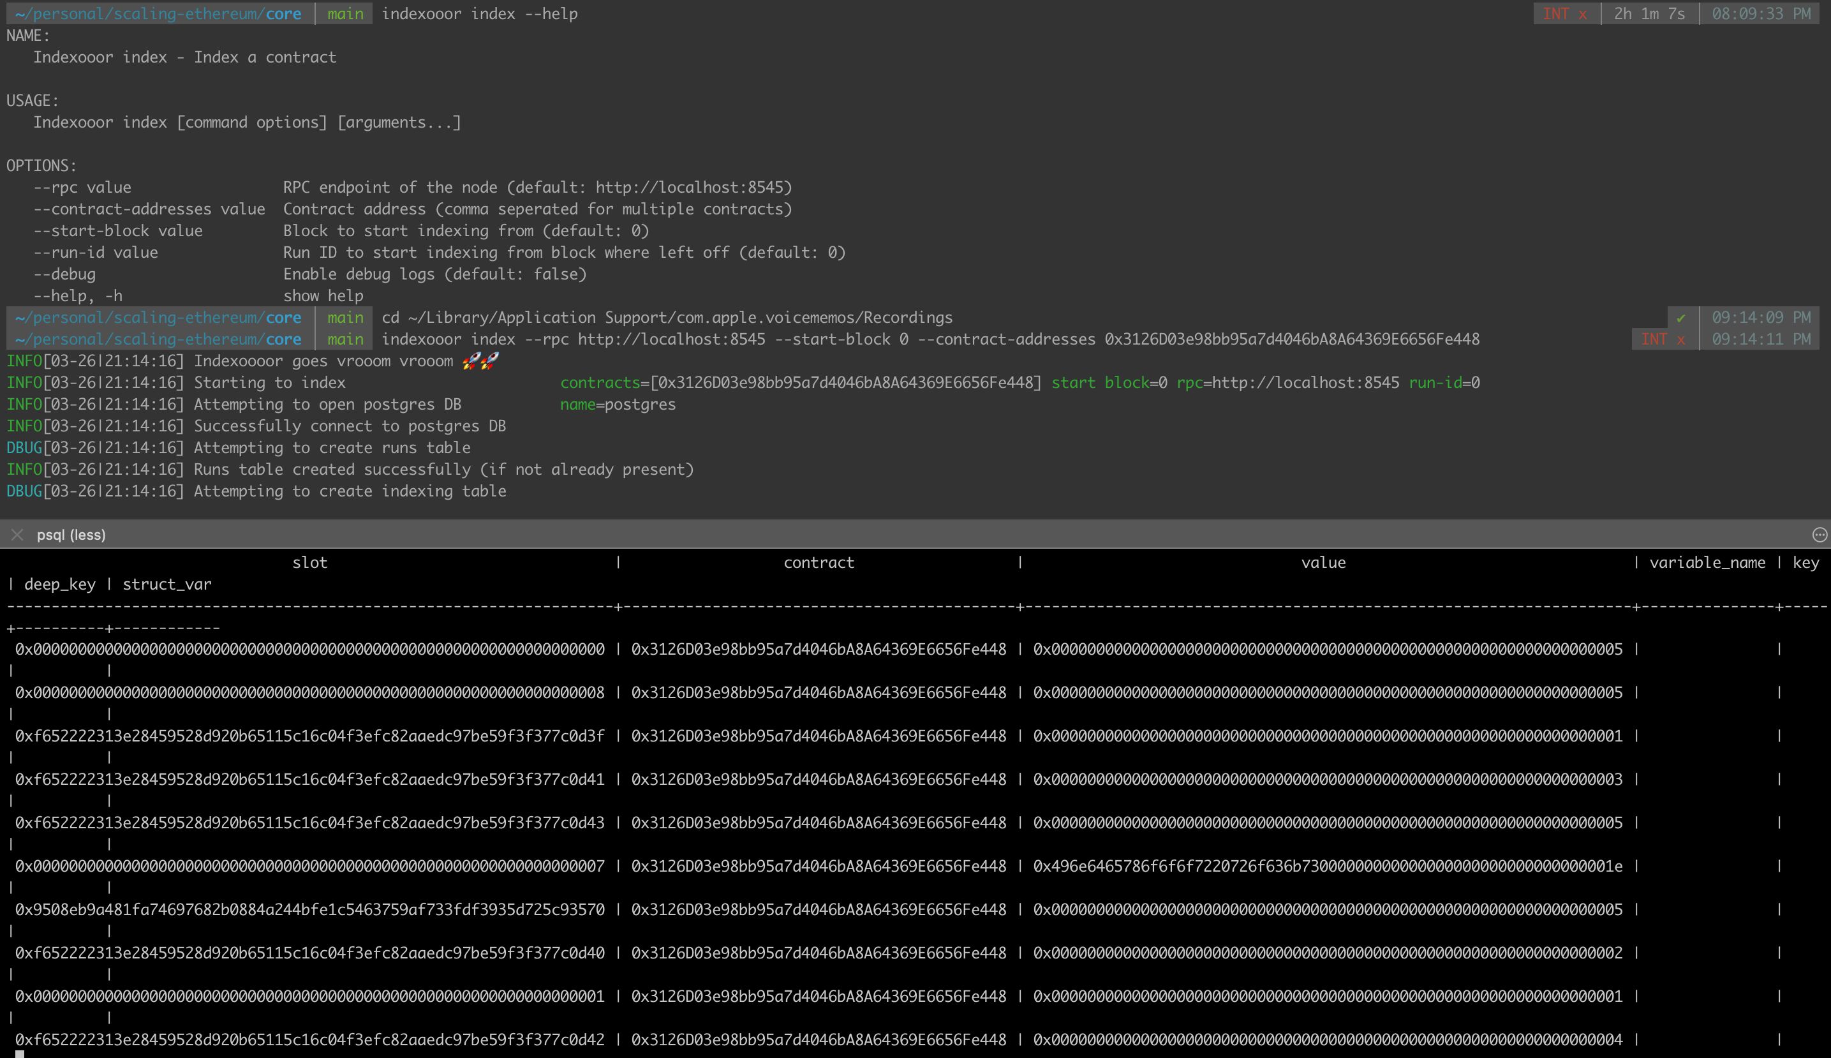The image size is (1831, 1058).
Task: Click the 'value' column header
Action: tap(1323, 562)
